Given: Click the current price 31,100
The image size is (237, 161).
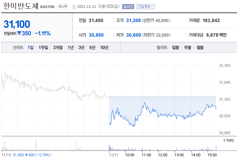Looking at the screenshot, I should (x=17, y=24).
